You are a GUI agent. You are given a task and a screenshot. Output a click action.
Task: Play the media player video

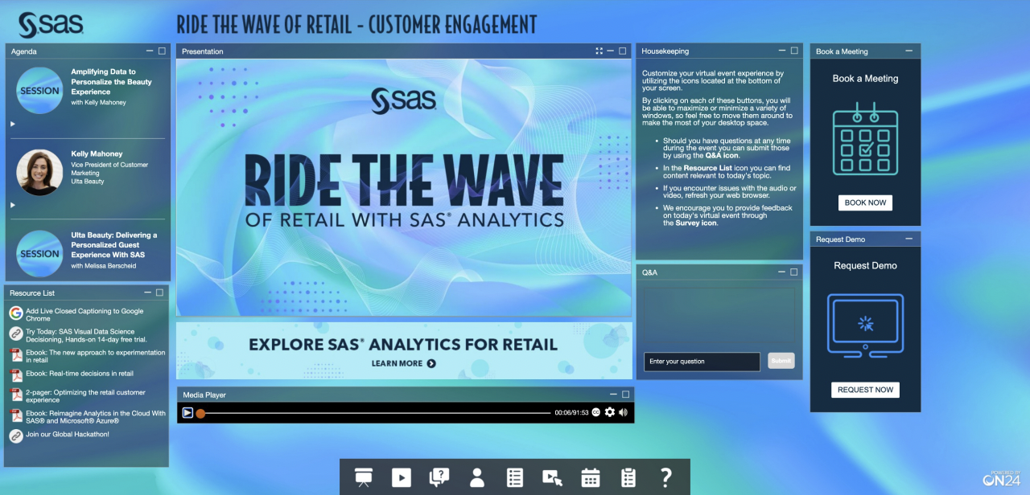click(187, 412)
